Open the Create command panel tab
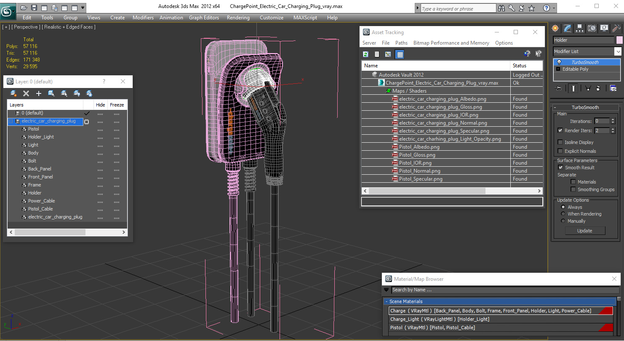The width and height of the screenshot is (624, 341). click(555, 28)
